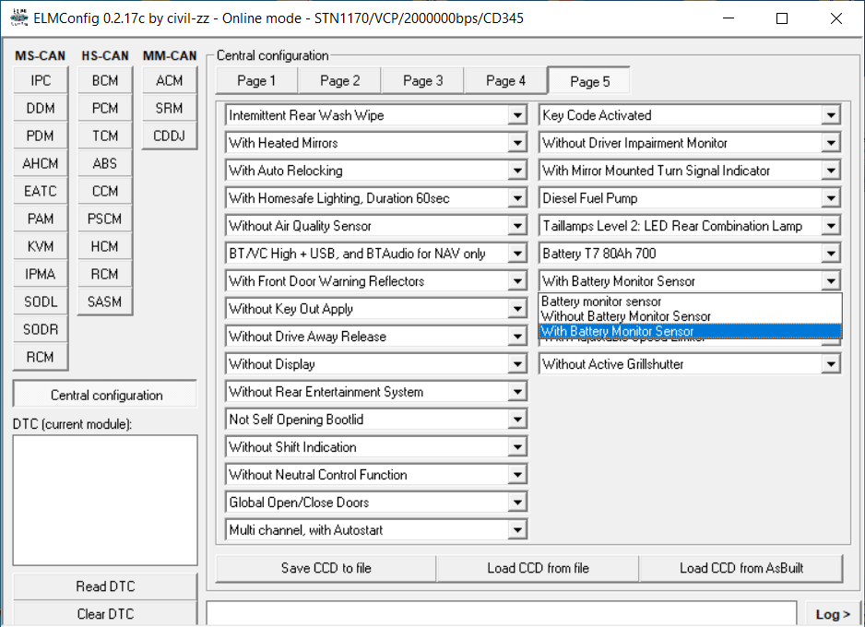The height and width of the screenshot is (627, 865).
Task: Open the Log panel button
Action: pos(833,614)
